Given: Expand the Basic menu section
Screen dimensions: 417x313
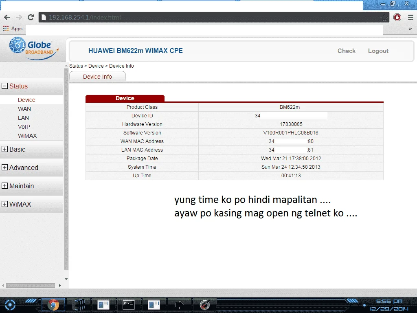Looking at the screenshot, I should (4, 149).
